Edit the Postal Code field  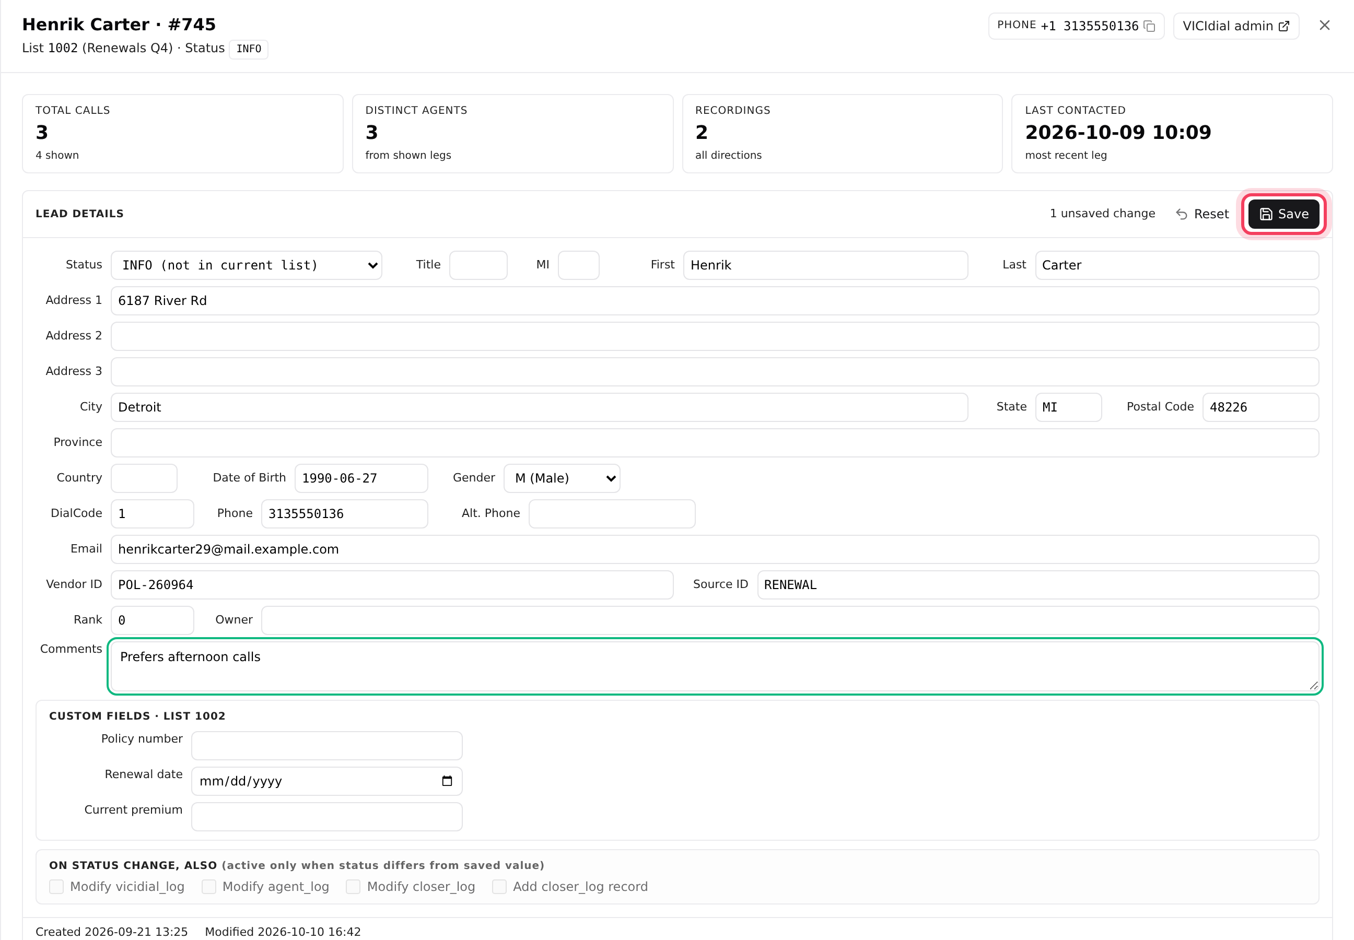[x=1260, y=407]
